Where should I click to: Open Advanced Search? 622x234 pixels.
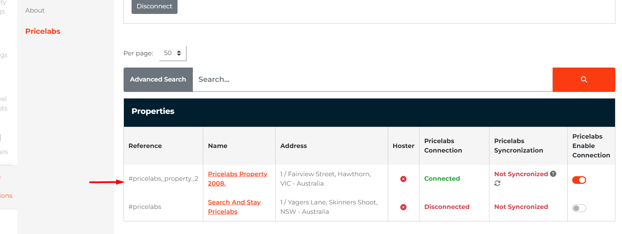pyautogui.click(x=158, y=79)
